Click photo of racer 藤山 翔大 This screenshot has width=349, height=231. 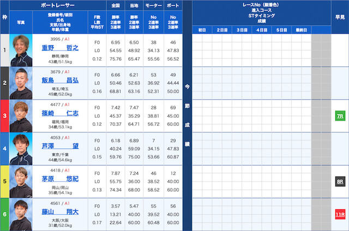21,215
